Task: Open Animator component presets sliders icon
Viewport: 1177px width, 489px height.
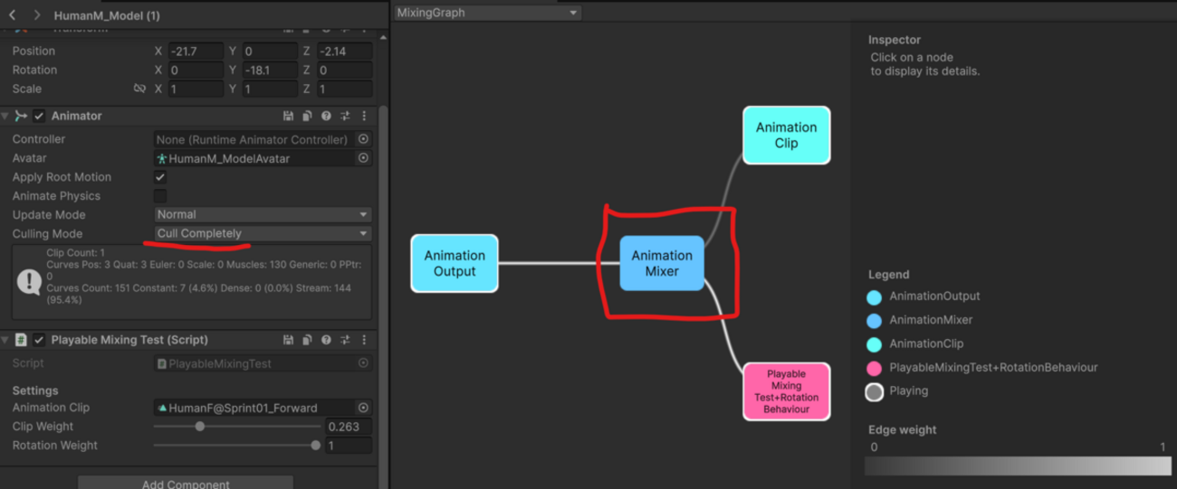Action: click(345, 116)
